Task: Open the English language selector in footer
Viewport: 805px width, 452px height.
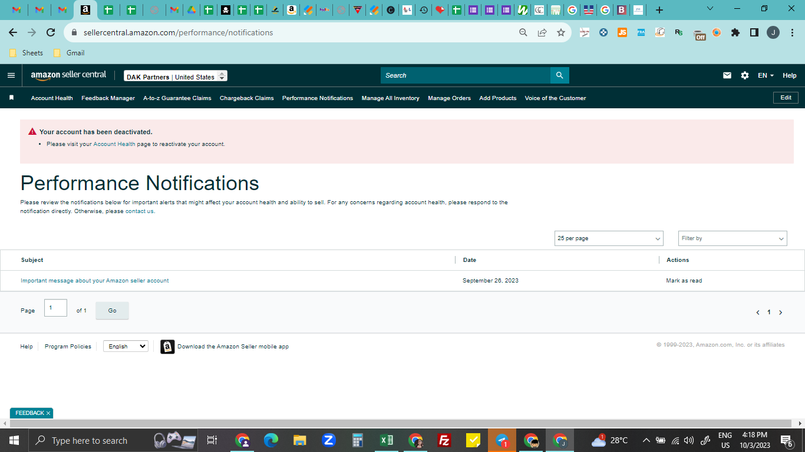Action: point(126,347)
